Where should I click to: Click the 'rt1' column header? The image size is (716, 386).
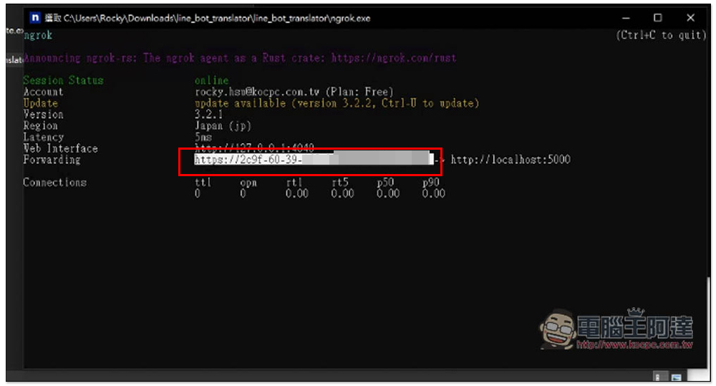[x=294, y=183]
